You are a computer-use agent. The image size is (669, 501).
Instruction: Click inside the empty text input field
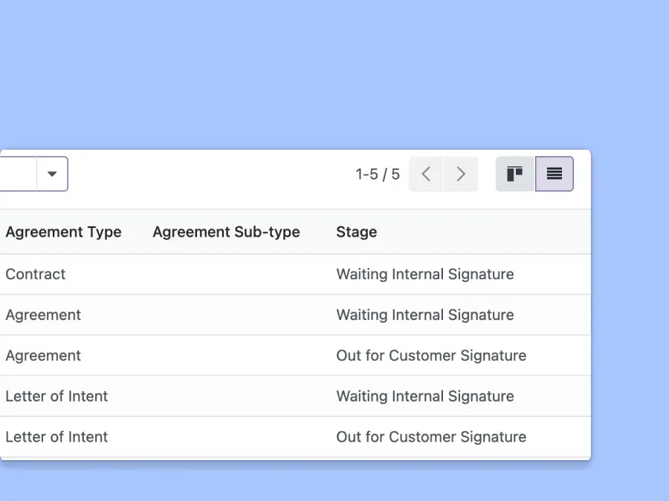[x=19, y=174]
